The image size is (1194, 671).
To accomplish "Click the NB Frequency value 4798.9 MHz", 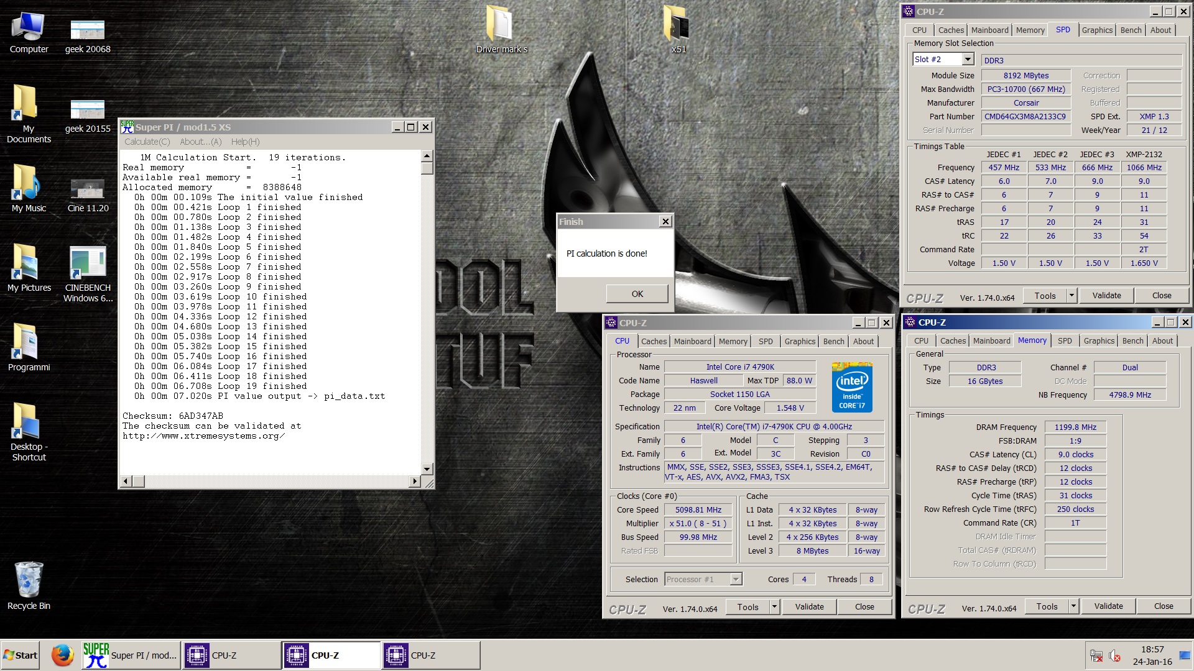I will (1130, 395).
